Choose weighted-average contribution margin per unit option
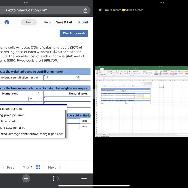Viewport: 188px width, 188px height. click(x=31, y=134)
